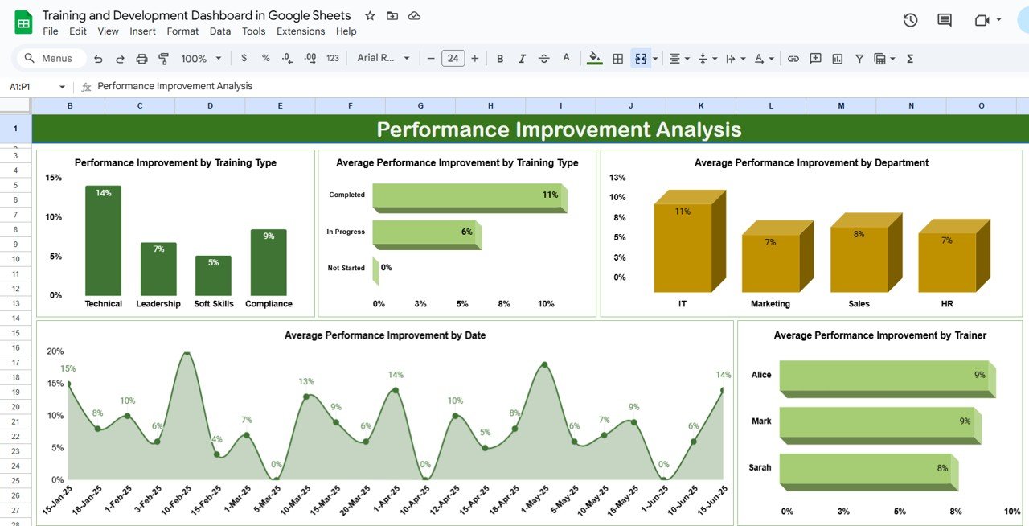
Task: Click the font size field showing 24
Action: coord(453,59)
